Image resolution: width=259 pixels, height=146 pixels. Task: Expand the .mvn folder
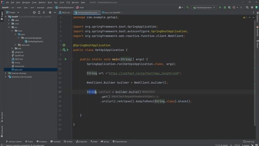click(9, 24)
